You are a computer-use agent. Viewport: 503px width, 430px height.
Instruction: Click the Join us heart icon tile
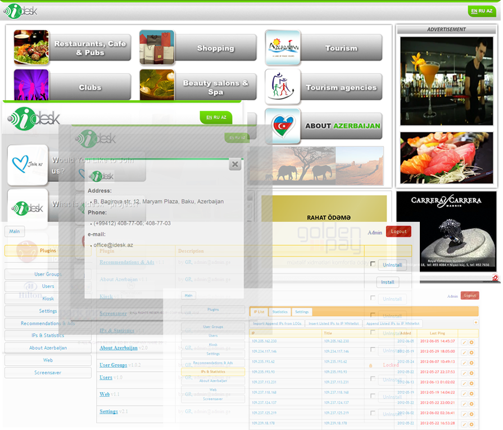click(28, 165)
